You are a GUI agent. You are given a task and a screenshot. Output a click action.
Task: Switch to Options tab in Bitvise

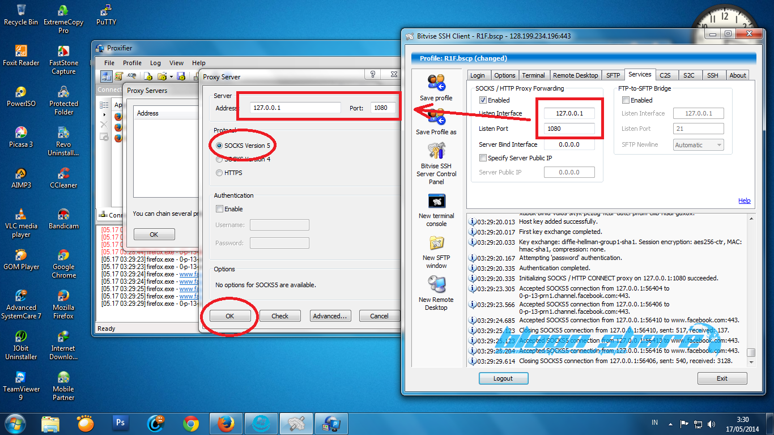(x=504, y=75)
